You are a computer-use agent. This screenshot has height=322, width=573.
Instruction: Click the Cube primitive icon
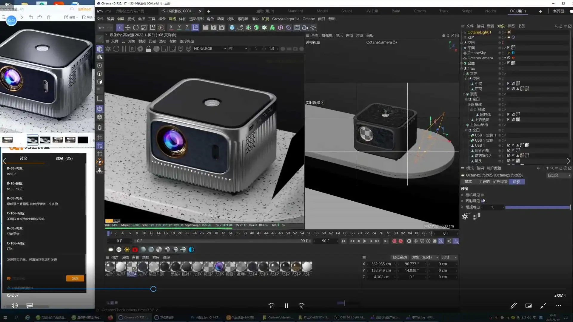[x=232, y=27]
